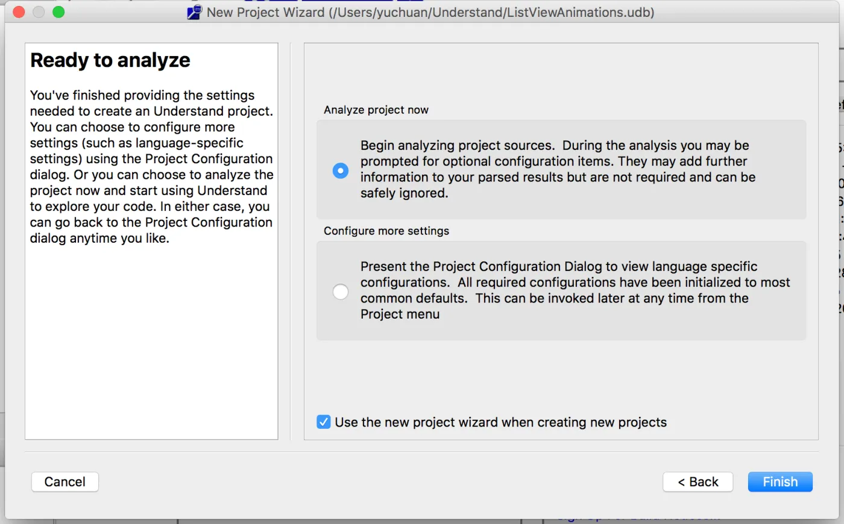The width and height of the screenshot is (844, 524).
Task: Click the Analyze project now group label
Action: 376,110
